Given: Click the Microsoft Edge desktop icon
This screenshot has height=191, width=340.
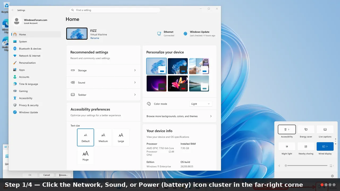Looking at the screenshot, I should (x=6, y=25).
